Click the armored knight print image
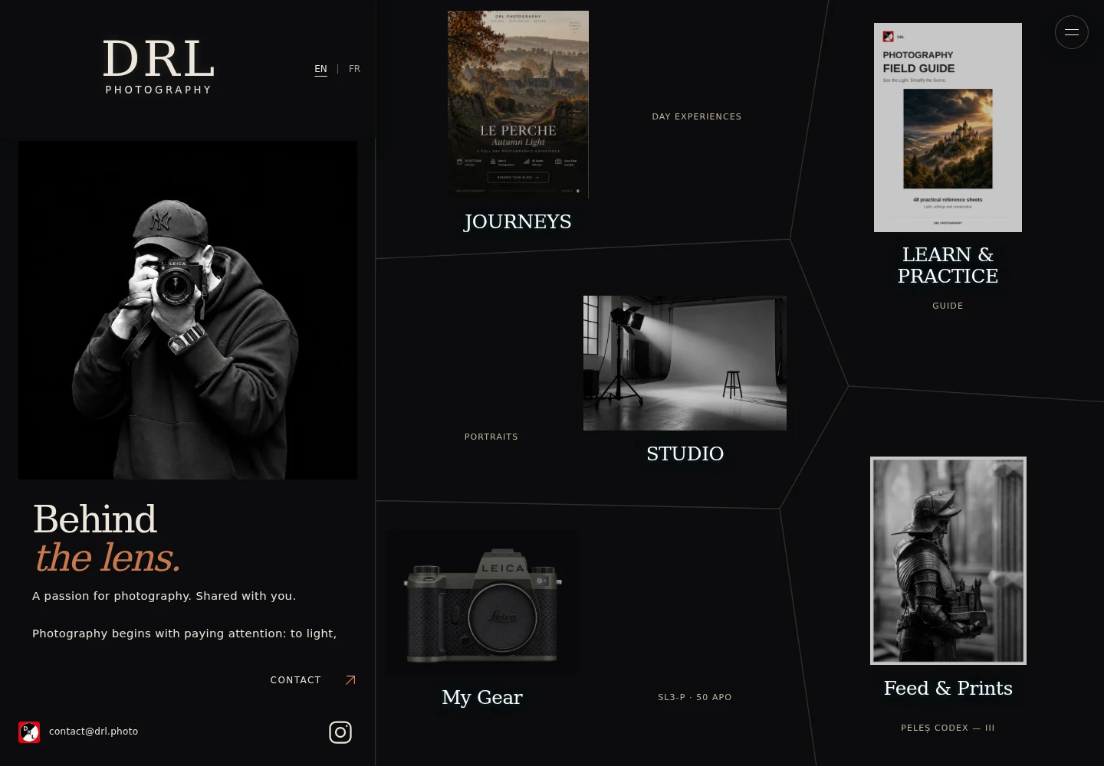The image size is (1104, 766). 948,561
